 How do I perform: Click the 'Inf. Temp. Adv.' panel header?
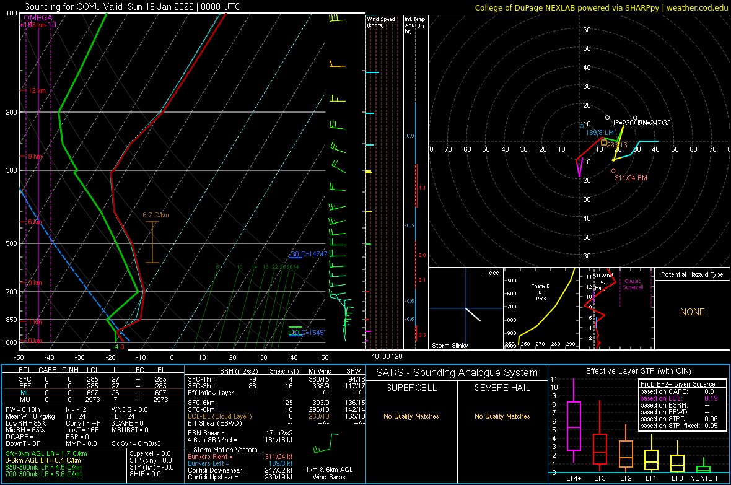click(415, 25)
